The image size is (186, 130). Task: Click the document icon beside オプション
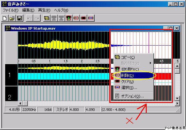tap(117, 96)
